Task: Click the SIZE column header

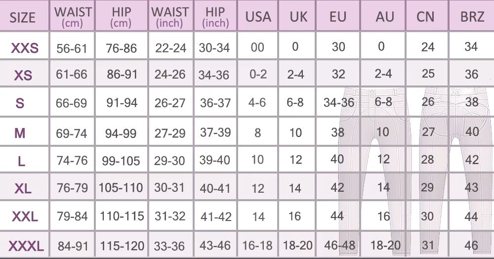Action: 23,18
